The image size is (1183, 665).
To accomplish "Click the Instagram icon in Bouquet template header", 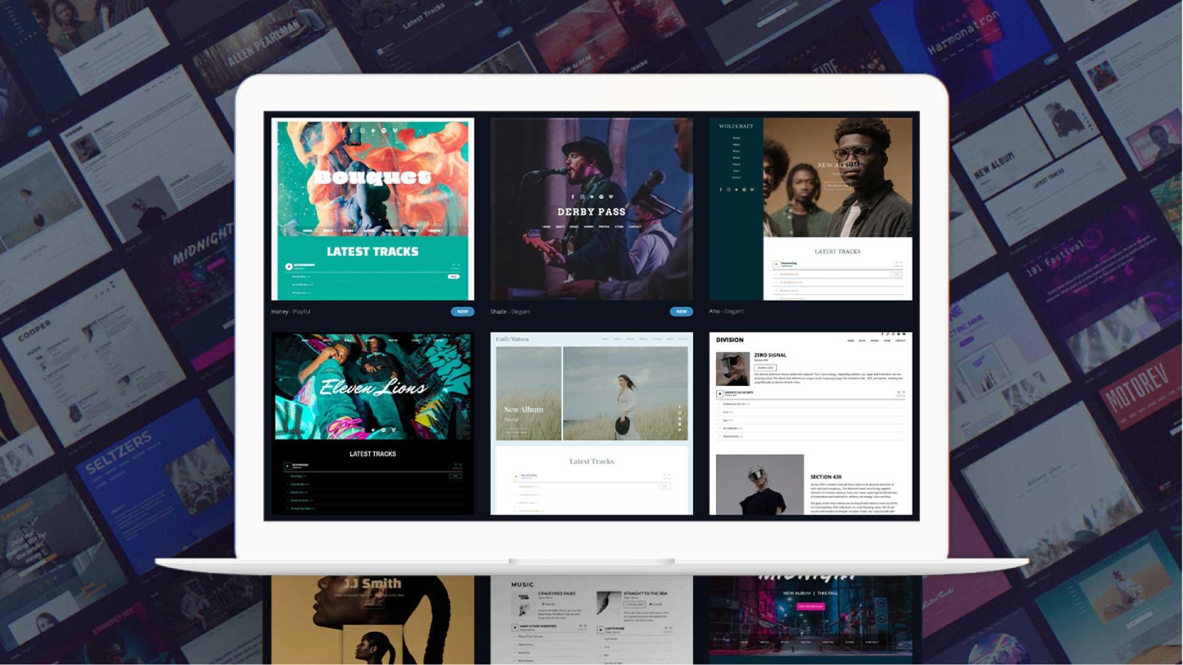I will pyautogui.click(x=362, y=131).
